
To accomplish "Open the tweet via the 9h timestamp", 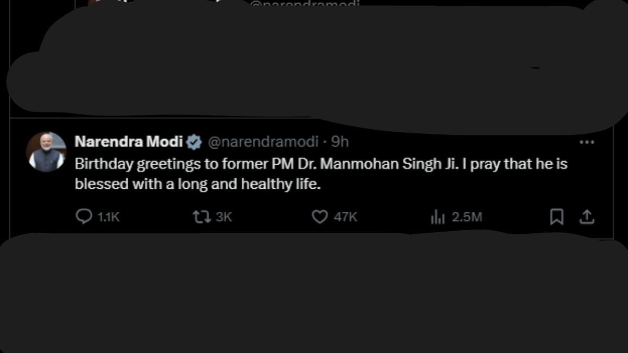I will click(x=340, y=142).
